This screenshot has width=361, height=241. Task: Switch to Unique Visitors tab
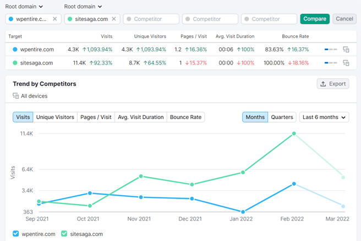(55, 117)
